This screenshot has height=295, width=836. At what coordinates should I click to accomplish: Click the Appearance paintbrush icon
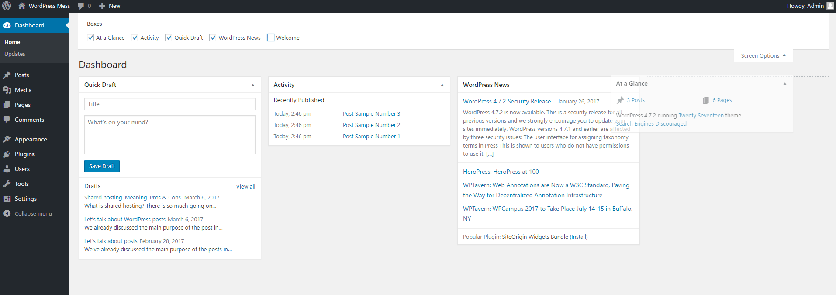coord(7,139)
